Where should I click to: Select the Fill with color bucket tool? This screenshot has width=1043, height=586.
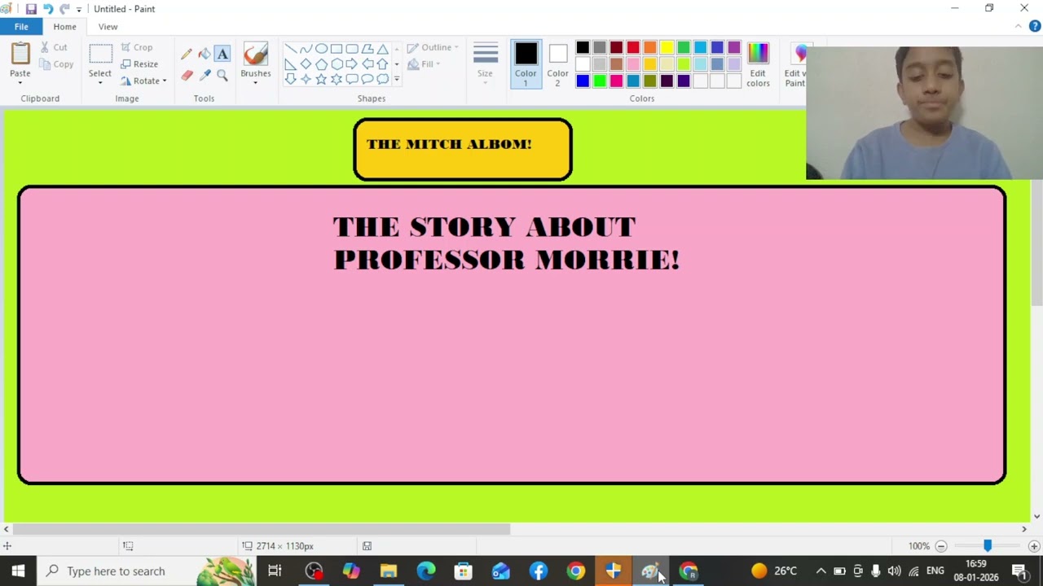point(205,54)
